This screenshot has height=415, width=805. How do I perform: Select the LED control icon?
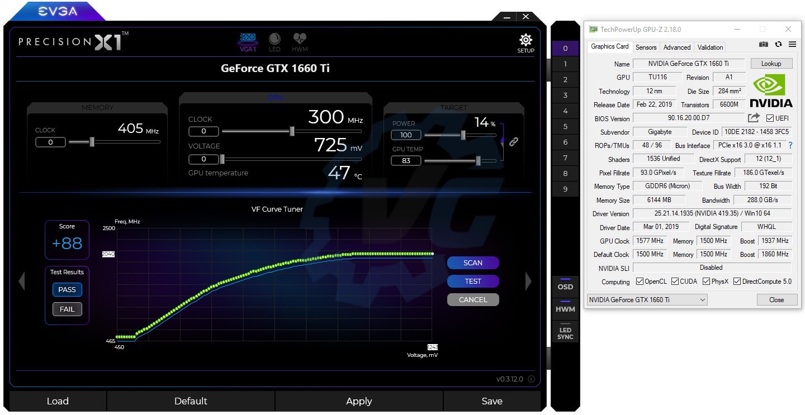pyautogui.click(x=274, y=39)
